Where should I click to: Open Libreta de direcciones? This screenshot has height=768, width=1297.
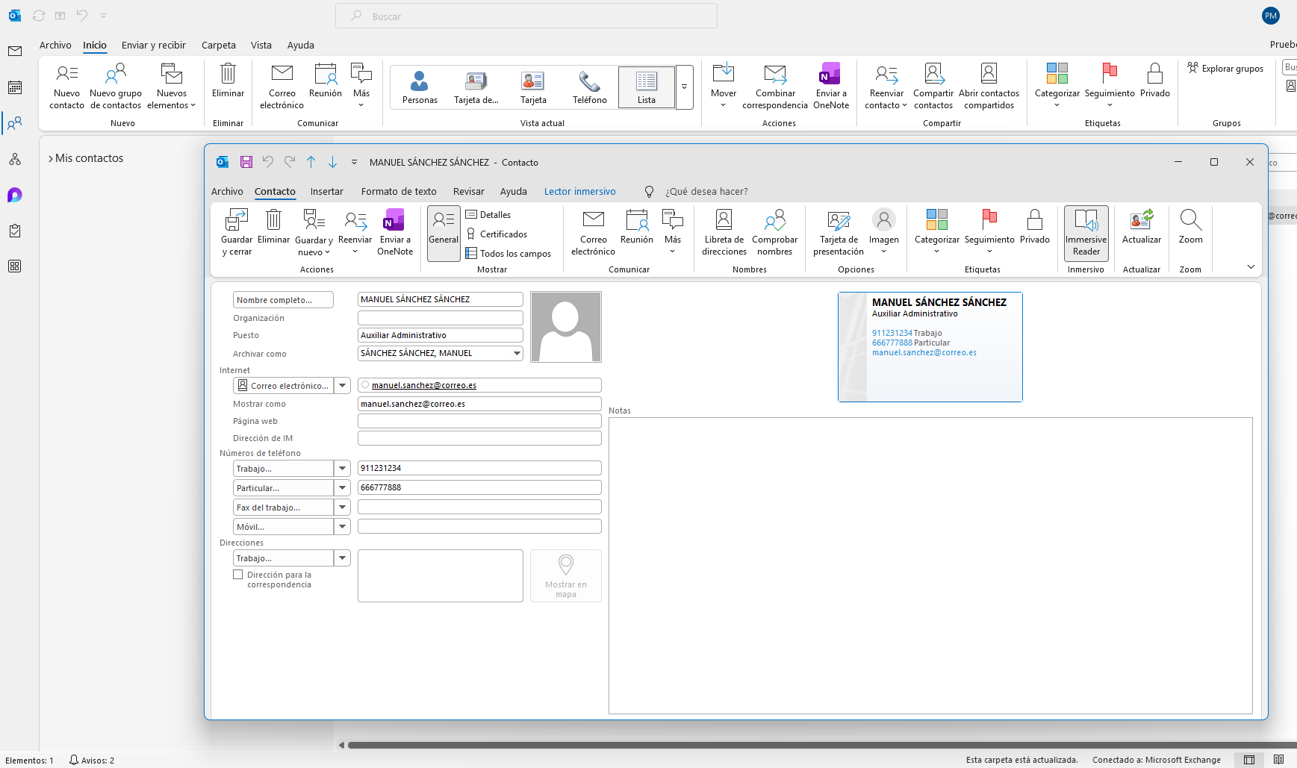pyautogui.click(x=724, y=233)
